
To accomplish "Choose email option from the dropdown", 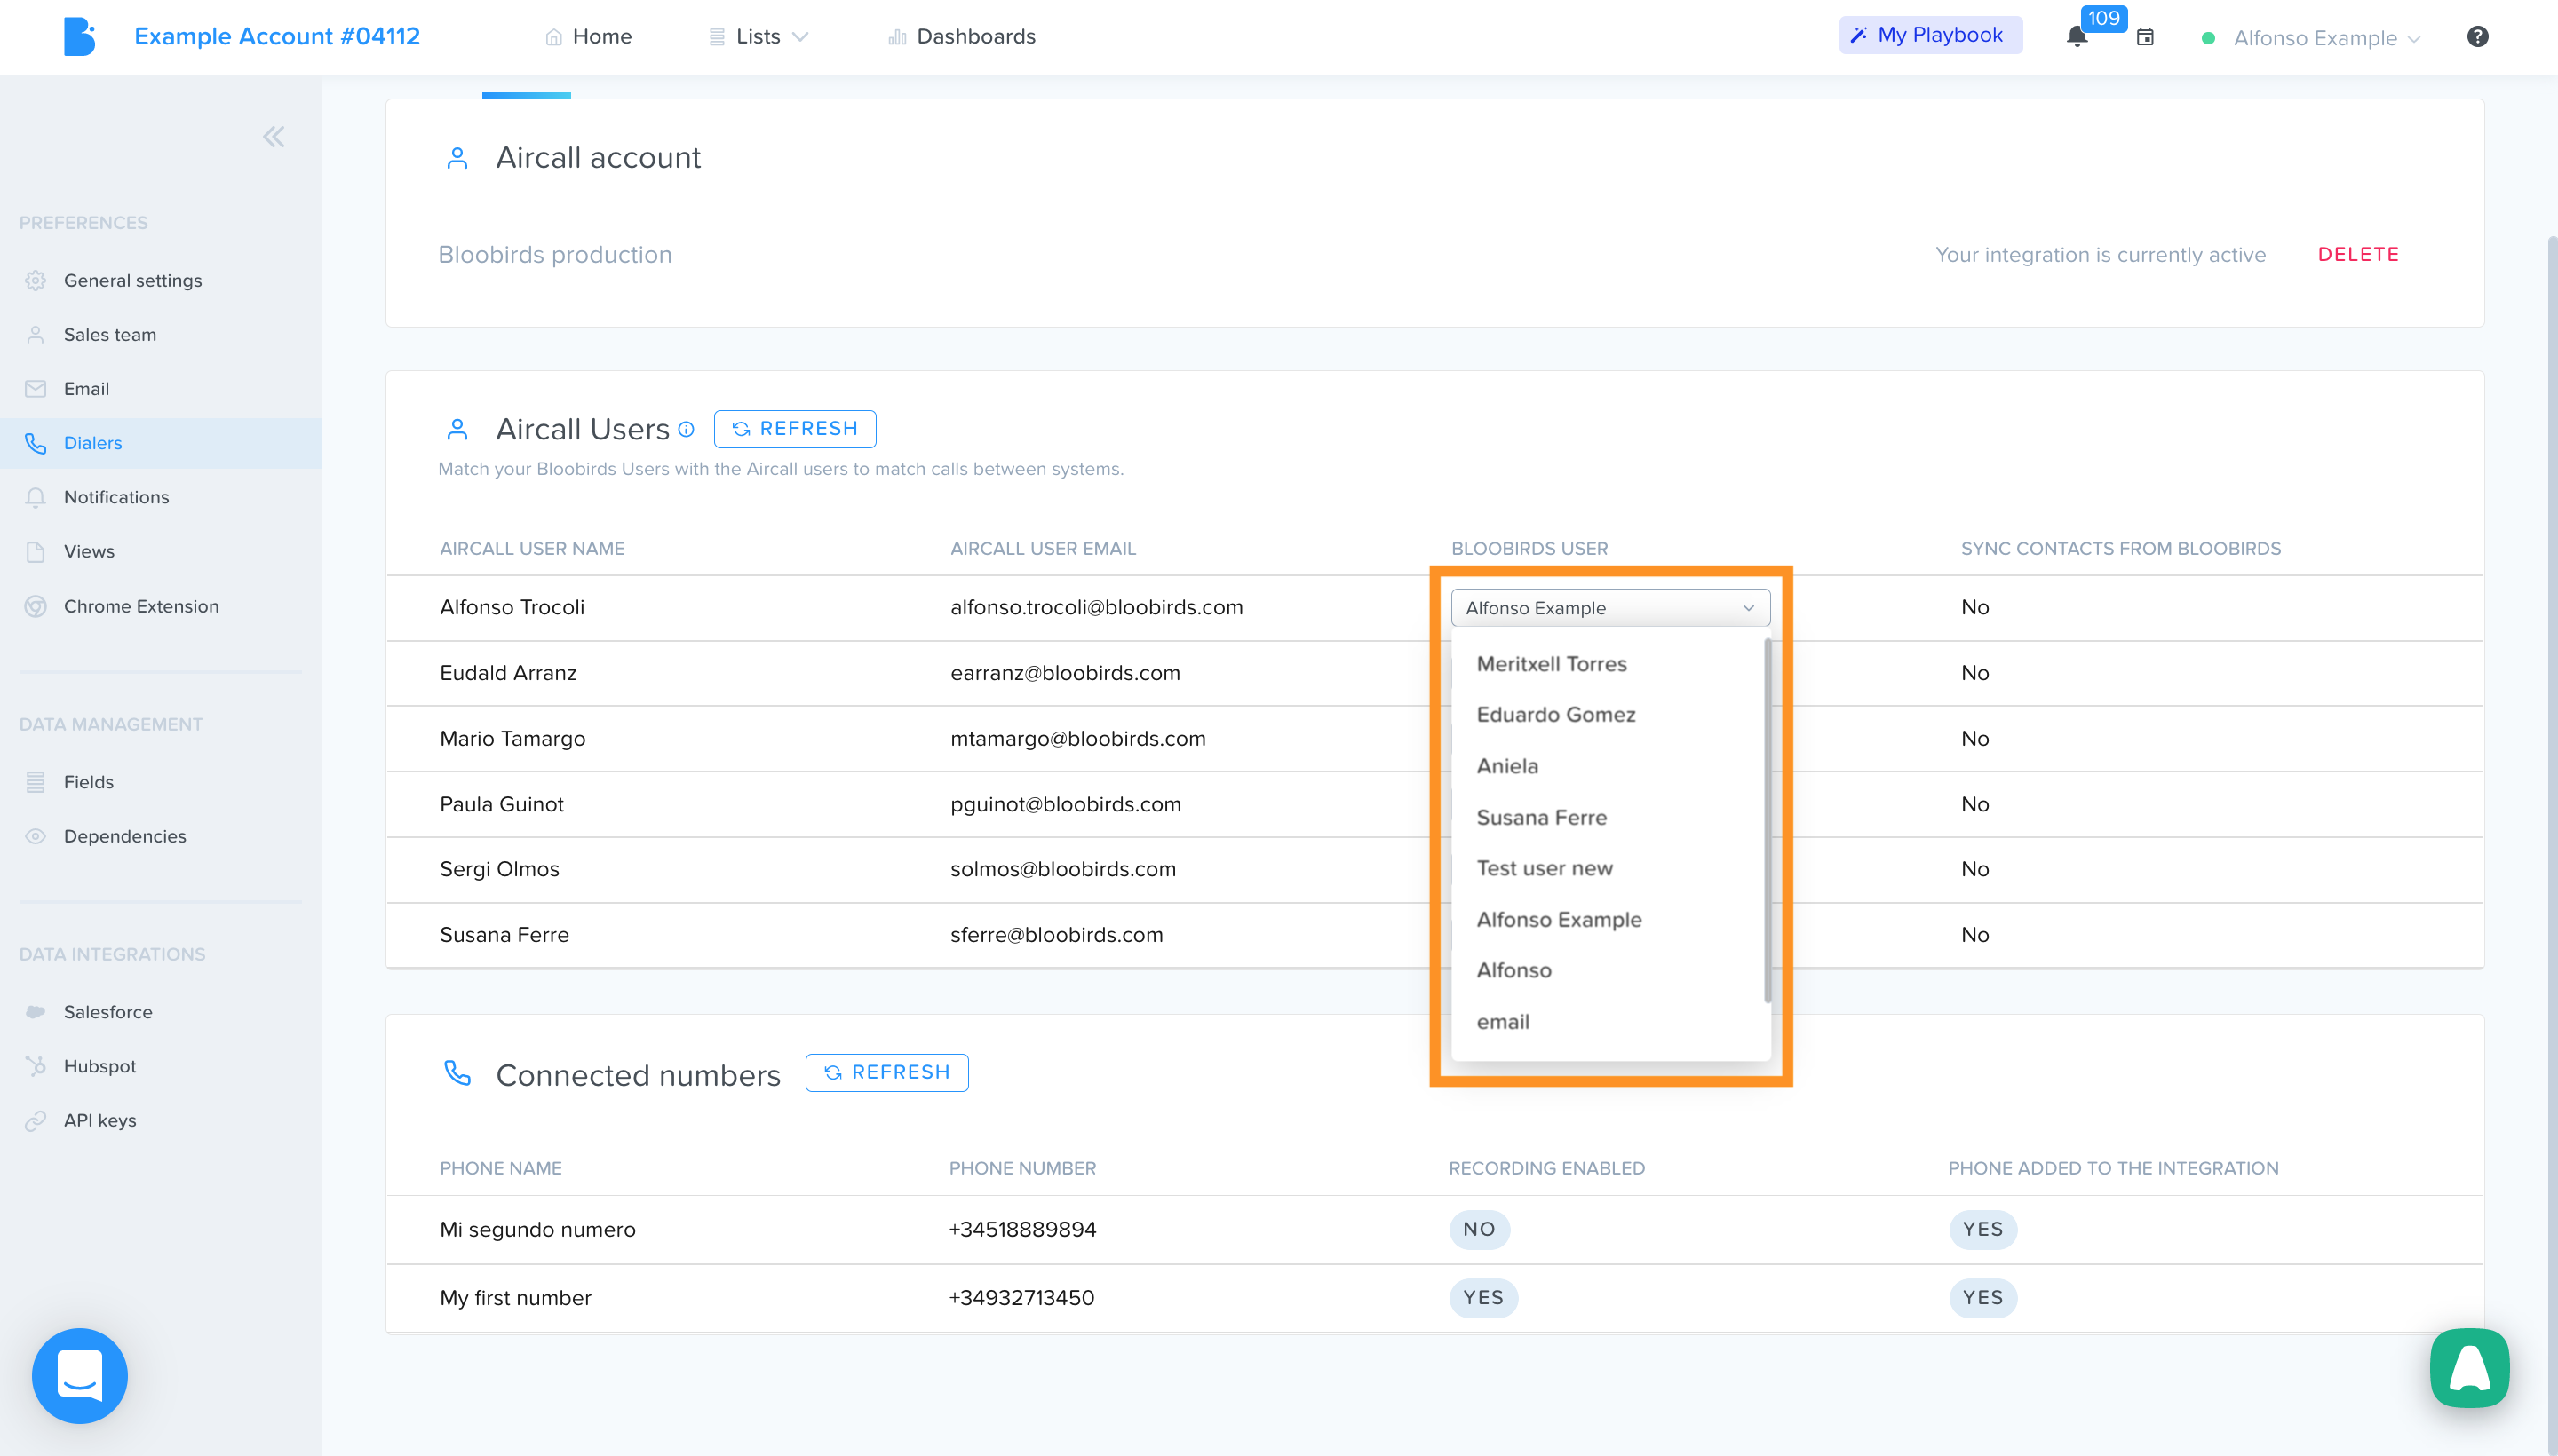I will (1503, 1022).
